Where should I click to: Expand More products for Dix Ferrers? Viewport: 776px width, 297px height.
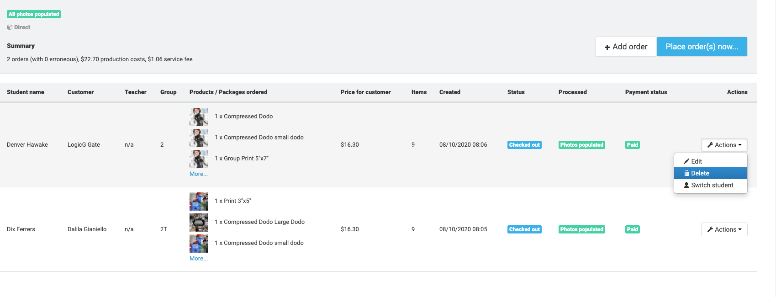[199, 259]
